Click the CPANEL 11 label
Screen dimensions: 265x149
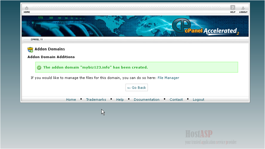point(37,39)
